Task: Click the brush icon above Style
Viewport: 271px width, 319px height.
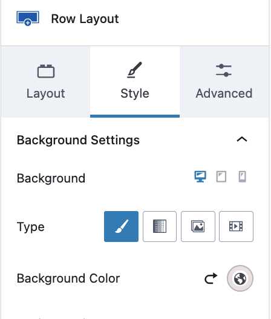Action: coord(134,70)
